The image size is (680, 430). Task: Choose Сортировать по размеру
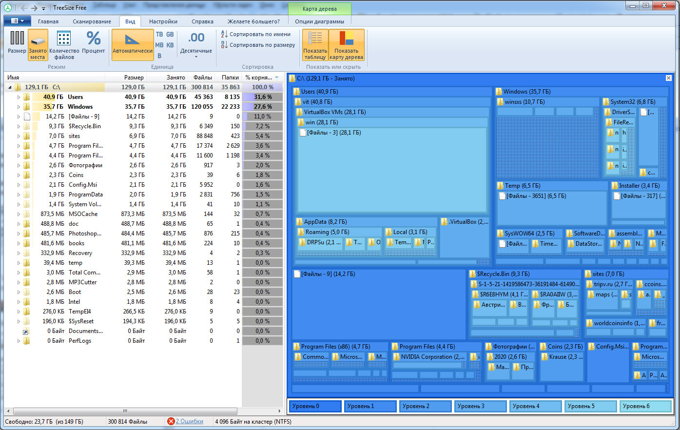pyautogui.click(x=258, y=45)
